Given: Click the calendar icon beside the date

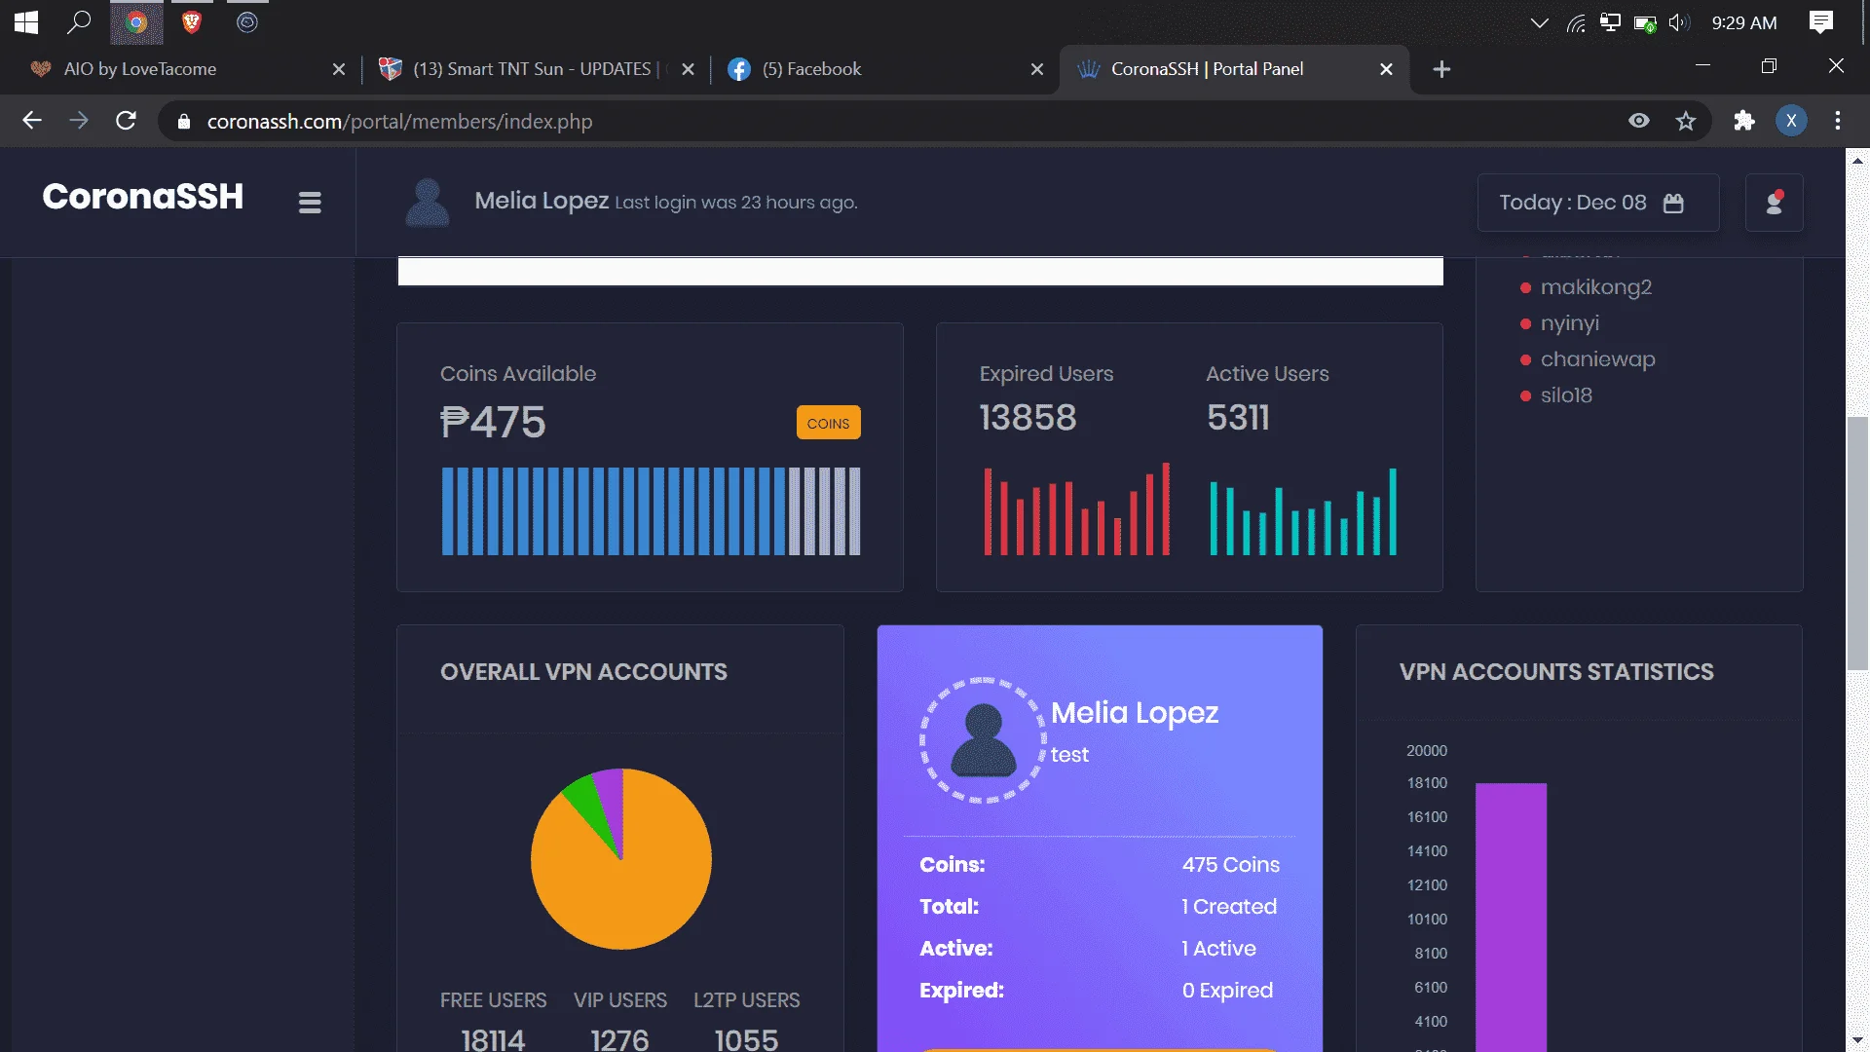Looking at the screenshot, I should [x=1673, y=203].
